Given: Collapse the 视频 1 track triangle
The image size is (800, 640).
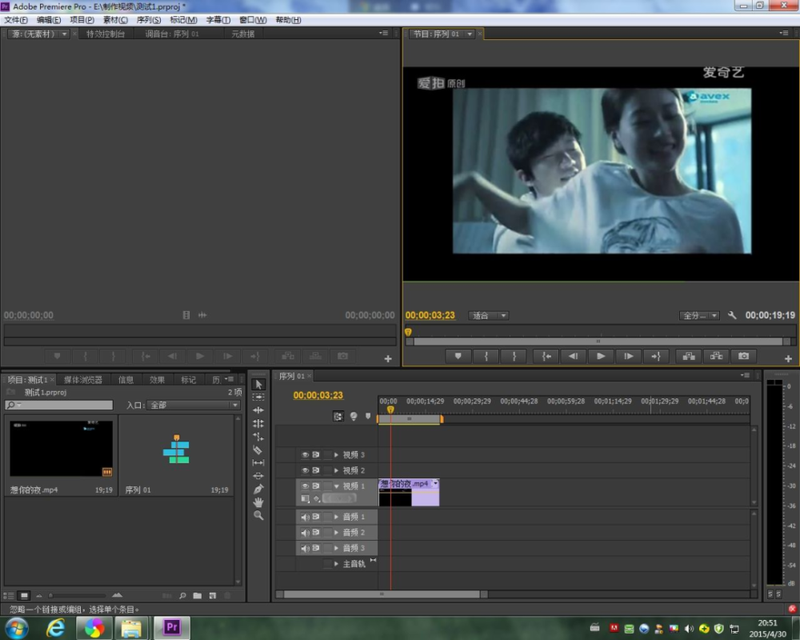Looking at the screenshot, I should click(336, 486).
